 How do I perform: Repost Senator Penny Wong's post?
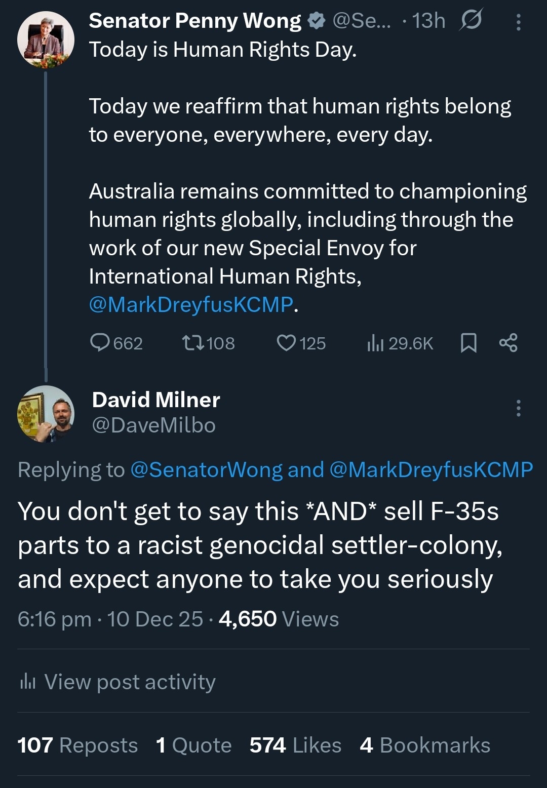click(x=193, y=343)
